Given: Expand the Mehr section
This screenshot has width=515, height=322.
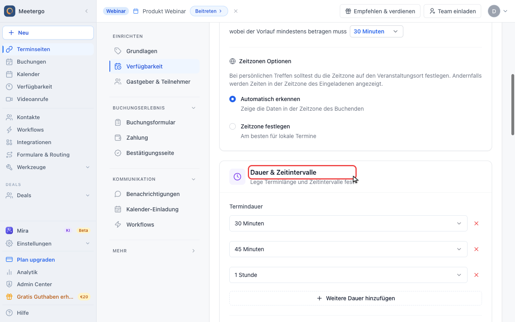Looking at the screenshot, I should click(x=154, y=251).
